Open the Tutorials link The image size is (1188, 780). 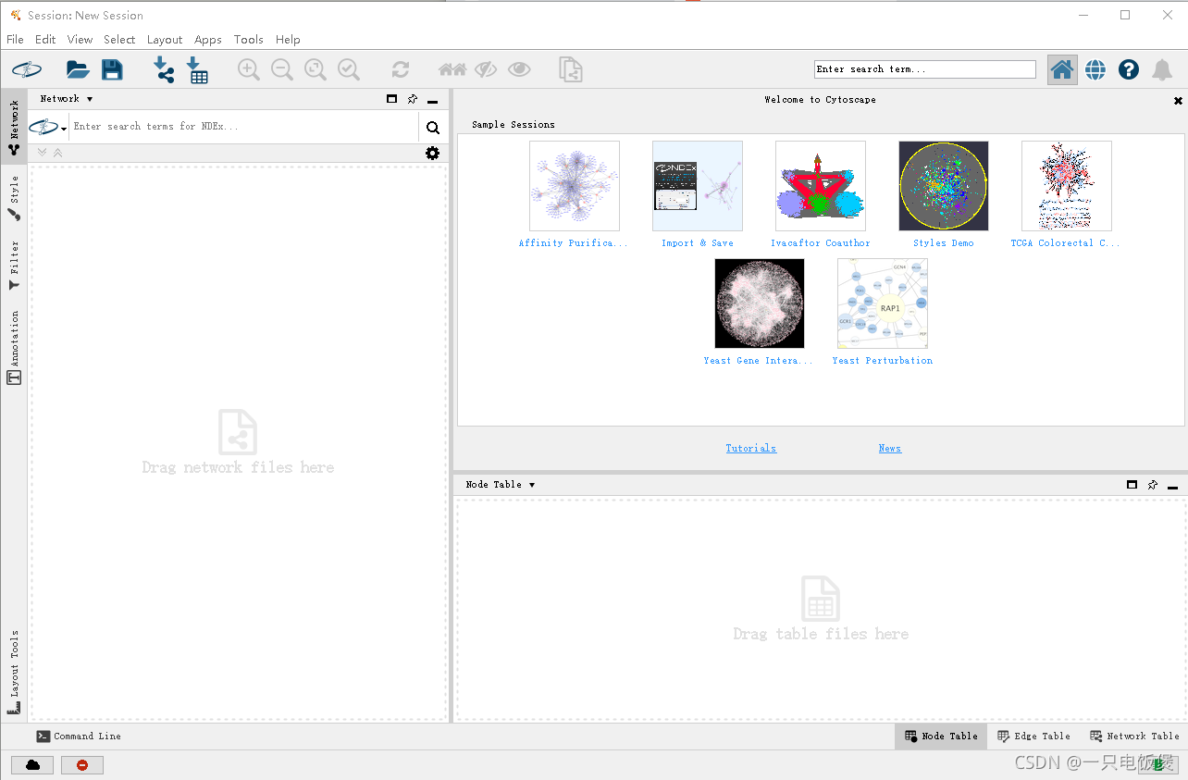pos(751,449)
